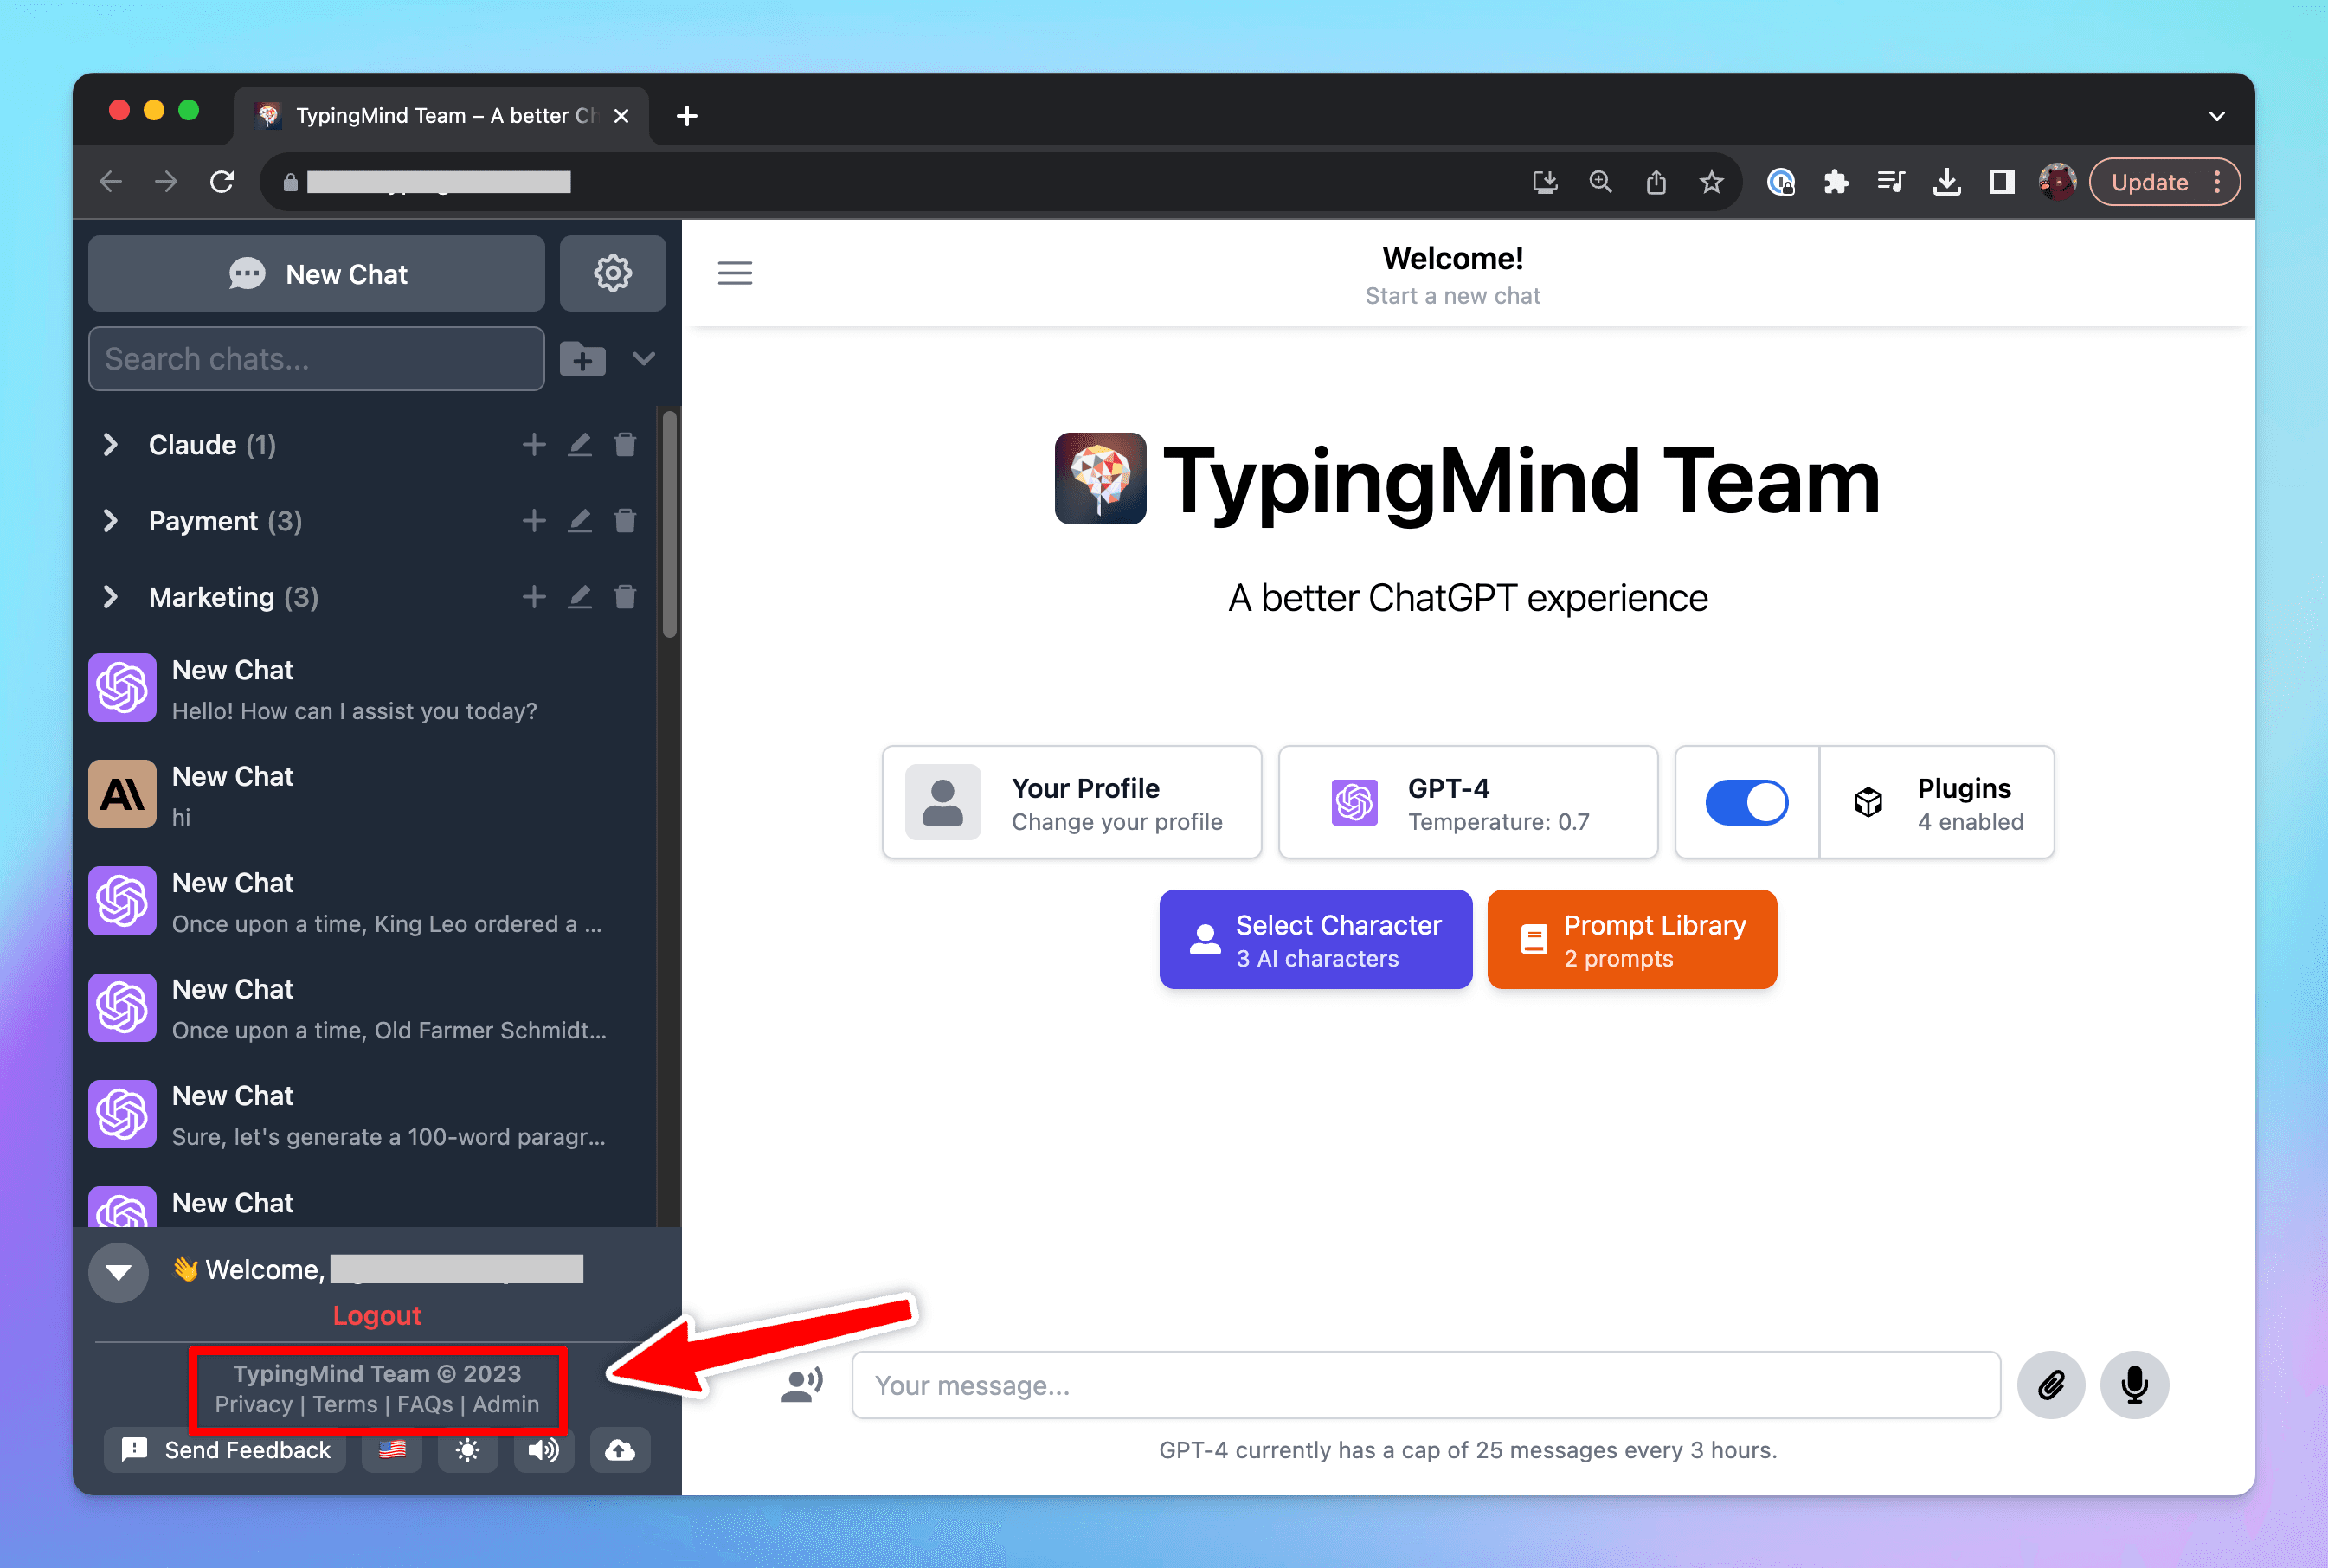2328x1568 pixels.
Task: Open settings gear beside New Chat
Action: (x=612, y=273)
